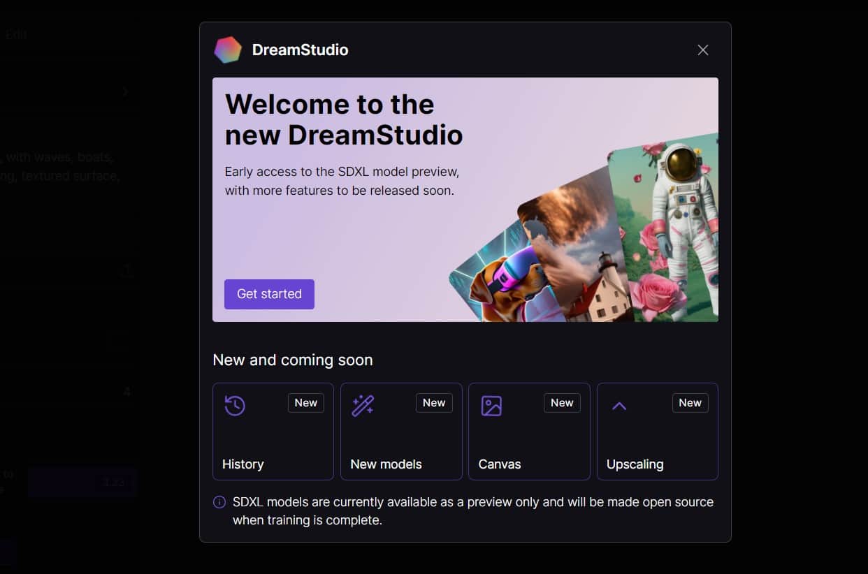Click the dimmed 3.23 button in background sidebar

[82, 482]
